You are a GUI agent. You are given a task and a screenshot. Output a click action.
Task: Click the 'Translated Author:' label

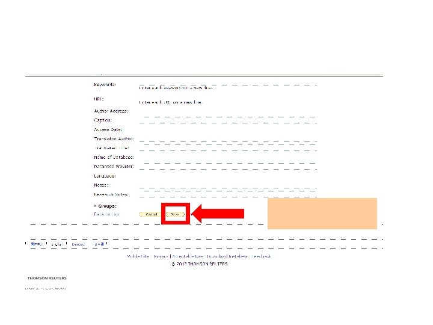[x=114, y=139]
